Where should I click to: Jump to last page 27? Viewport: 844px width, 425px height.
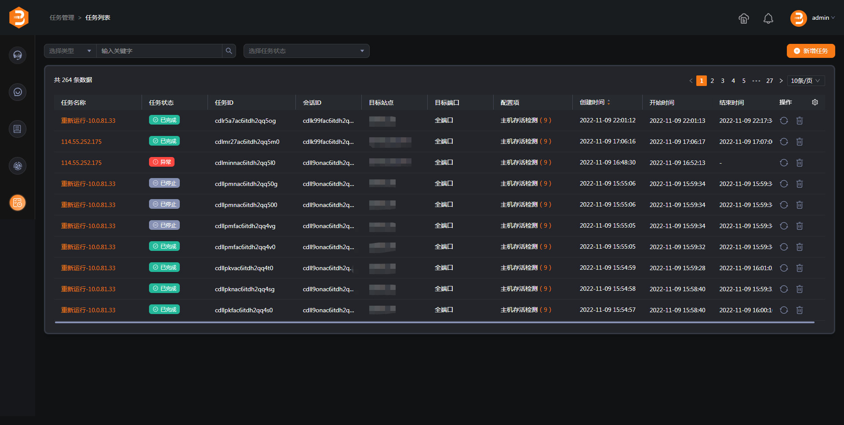[x=770, y=81]
